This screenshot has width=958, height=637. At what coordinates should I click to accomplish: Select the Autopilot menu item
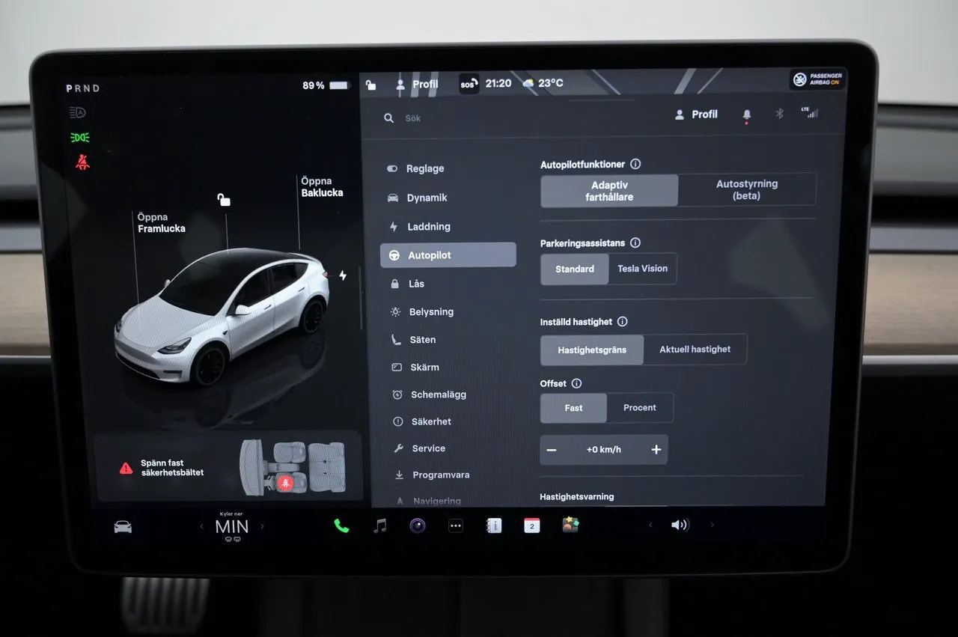(x=448, y=255)
